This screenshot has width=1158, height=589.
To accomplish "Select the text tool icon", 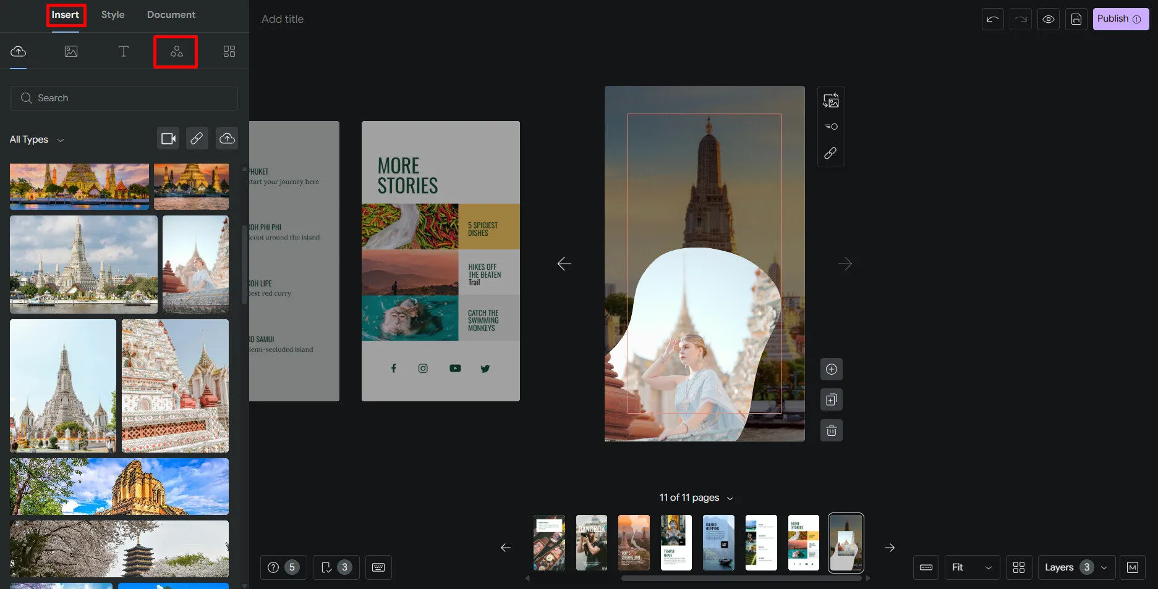I will (x=123, y=52).
